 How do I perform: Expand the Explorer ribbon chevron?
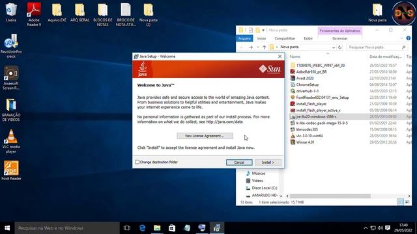(x=402, y=38)
